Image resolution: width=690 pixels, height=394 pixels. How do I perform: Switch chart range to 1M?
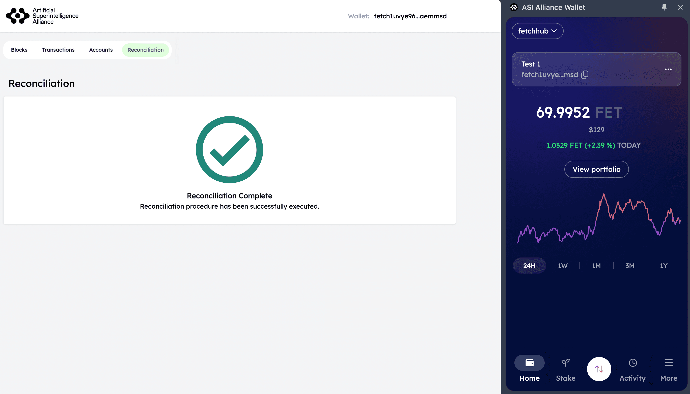pos(596,266)
